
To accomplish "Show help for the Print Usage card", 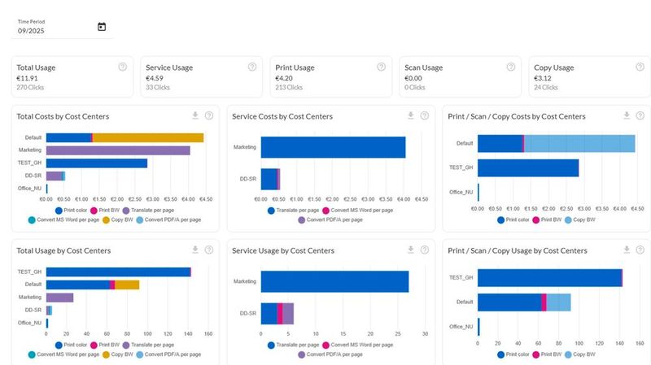I will click(381, 67).
